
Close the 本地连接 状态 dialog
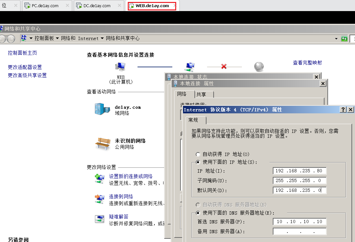pyautogui.click(x=317, y=77)
